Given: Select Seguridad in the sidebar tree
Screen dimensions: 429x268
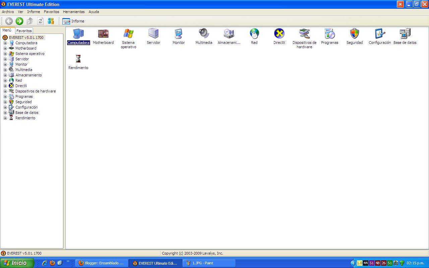Looking at the screenshot, I should click(23, 102).
